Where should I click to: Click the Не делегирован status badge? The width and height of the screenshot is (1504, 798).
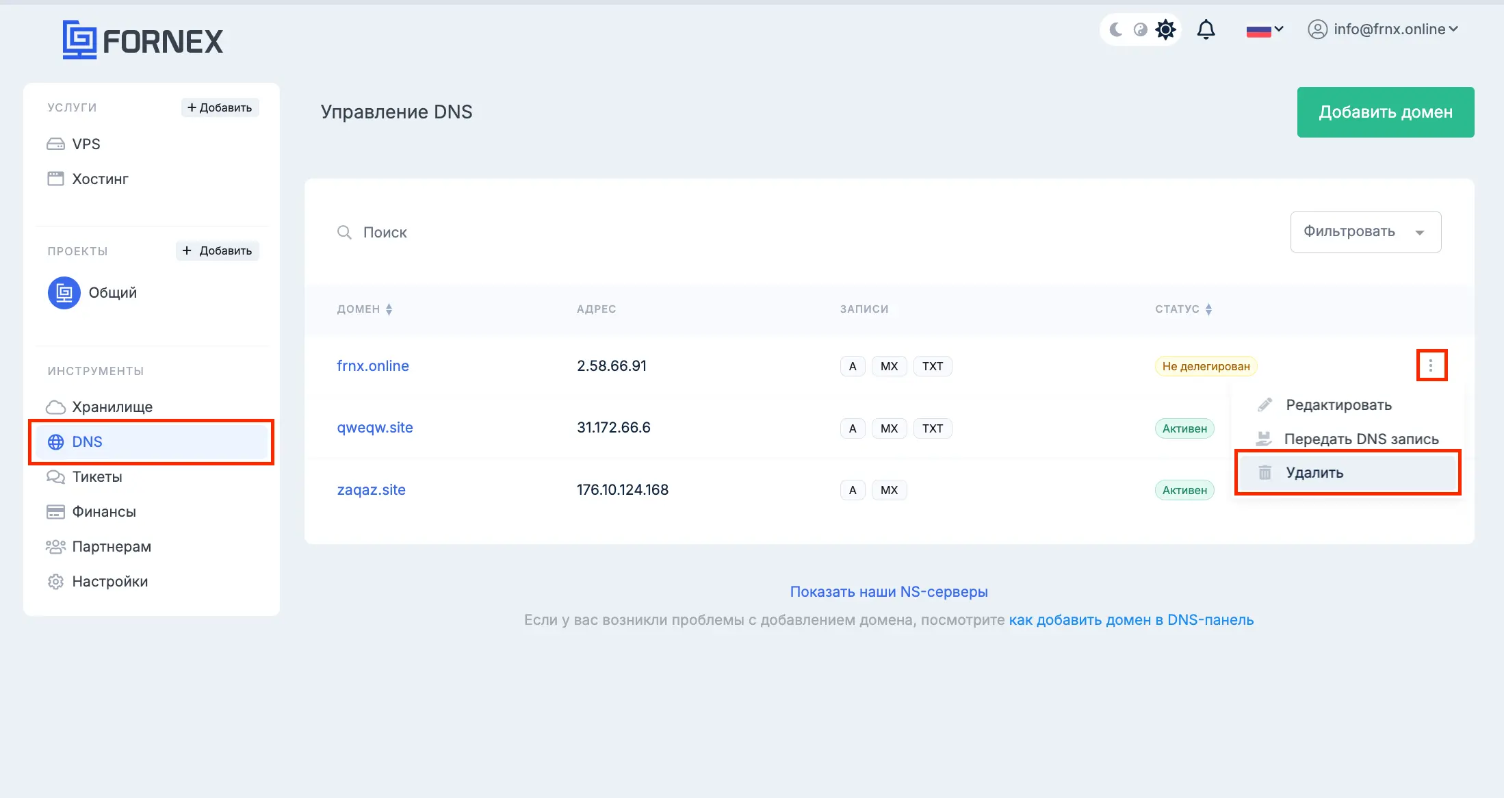(1206, 366)
